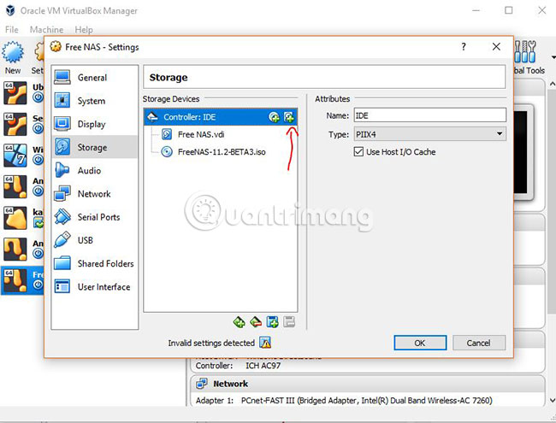Select the first VM (Ub…) icon in VirtualBox Manager
This screenshot has width=556, height=423.
pos(15,93)
